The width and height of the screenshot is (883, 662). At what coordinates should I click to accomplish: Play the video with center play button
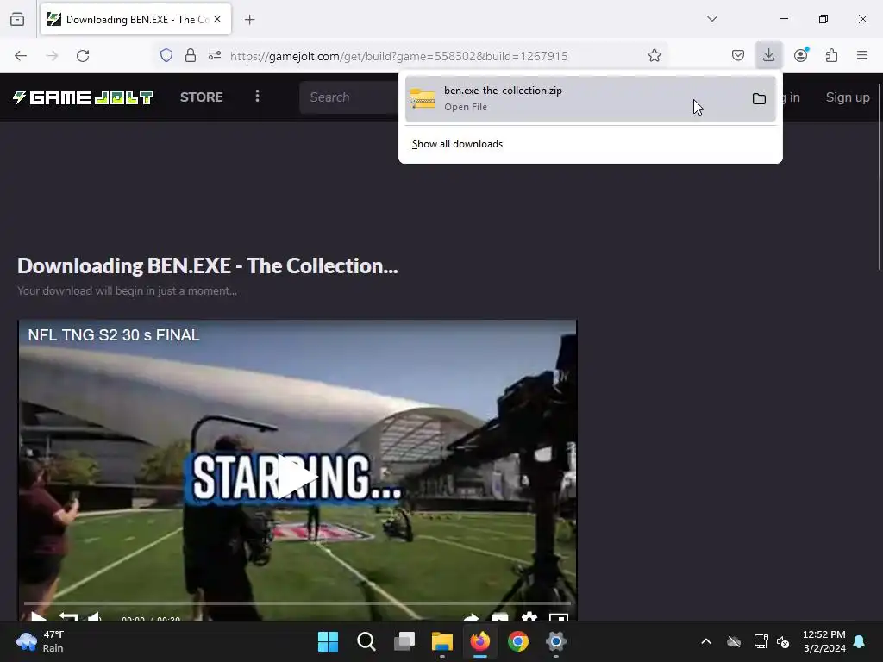[x=297, y=478]
